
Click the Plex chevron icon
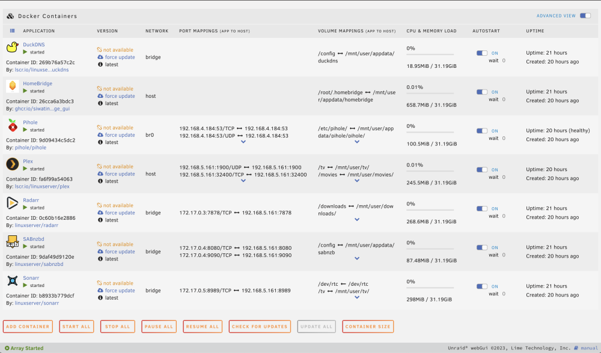[x=12, y=164]
